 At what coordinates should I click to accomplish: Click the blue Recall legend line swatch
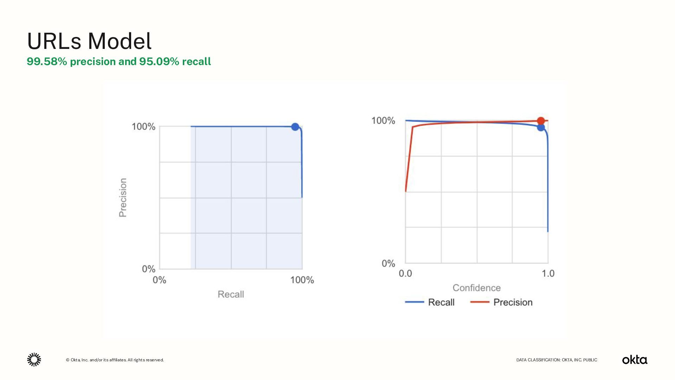pos(414,302)
